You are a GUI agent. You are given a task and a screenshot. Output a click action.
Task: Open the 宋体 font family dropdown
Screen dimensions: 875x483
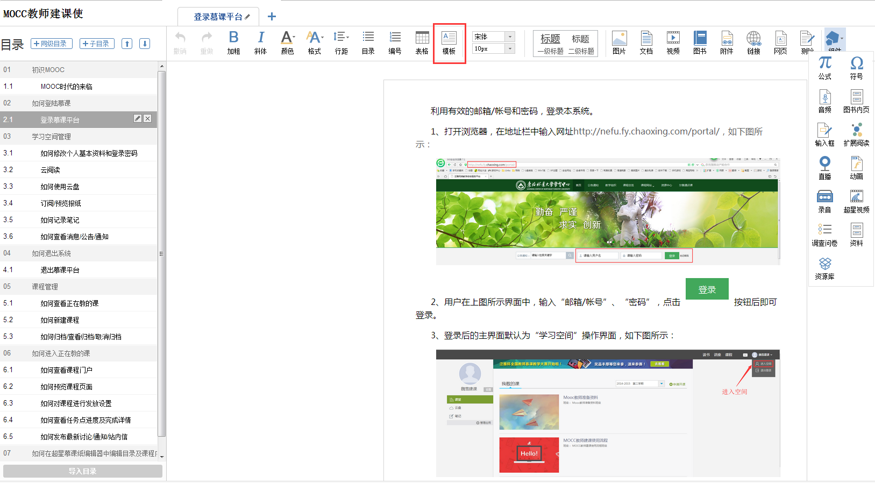(x=510, y=37)
